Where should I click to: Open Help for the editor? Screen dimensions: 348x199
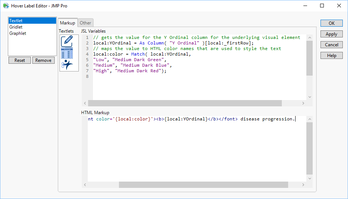331,56
